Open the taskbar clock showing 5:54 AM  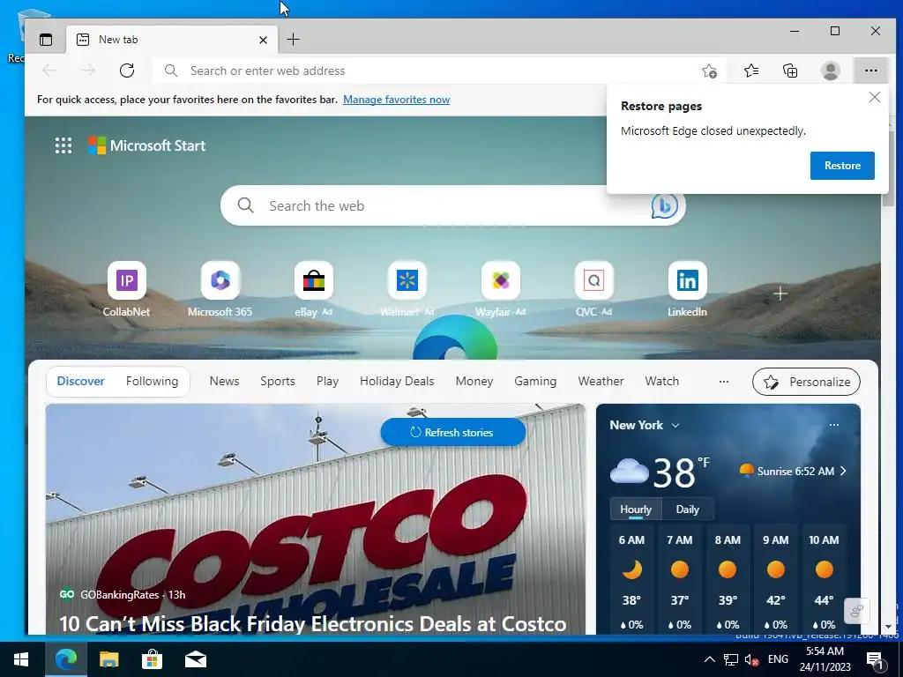pos(825,659)
